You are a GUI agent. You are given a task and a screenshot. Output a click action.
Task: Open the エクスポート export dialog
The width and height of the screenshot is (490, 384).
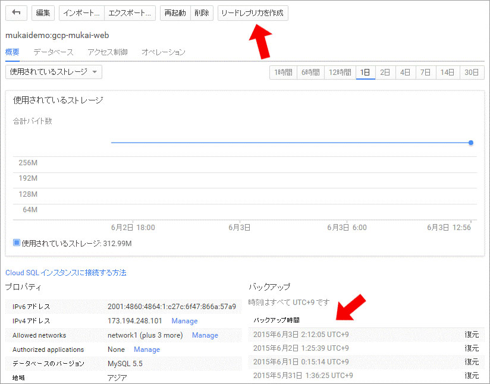point(130,13)
